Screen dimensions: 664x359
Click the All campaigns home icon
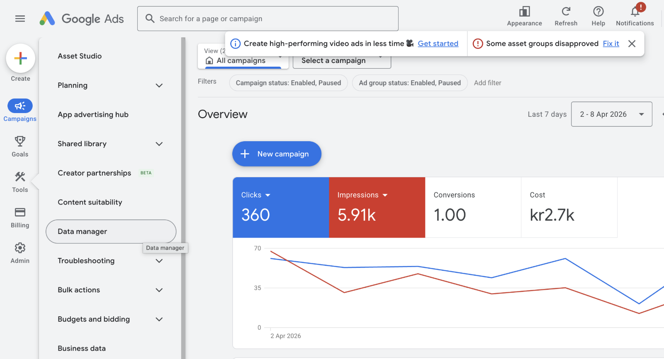(x=209, y=61)
